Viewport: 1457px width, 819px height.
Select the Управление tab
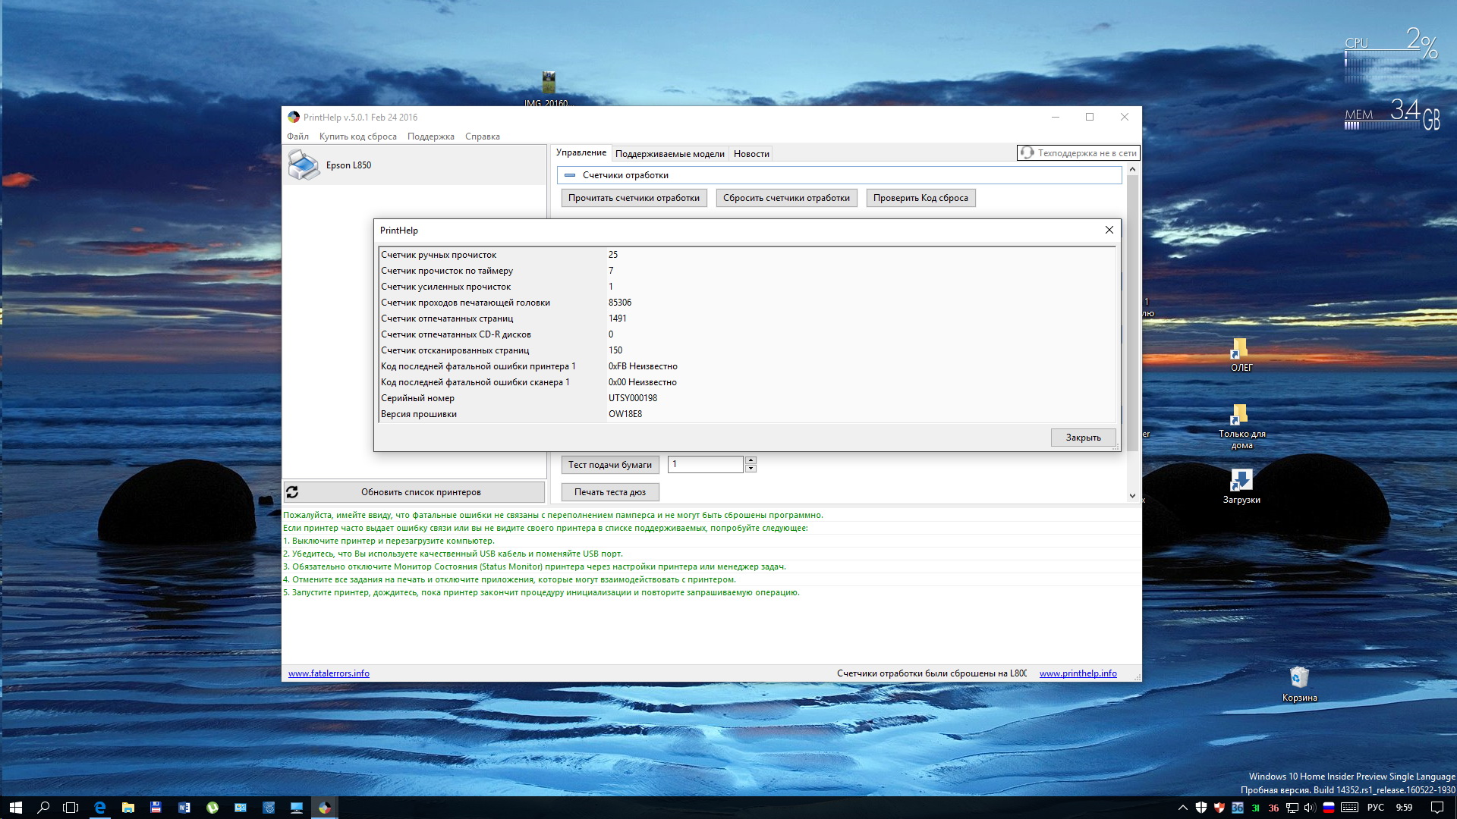click(x=581, y=152)
